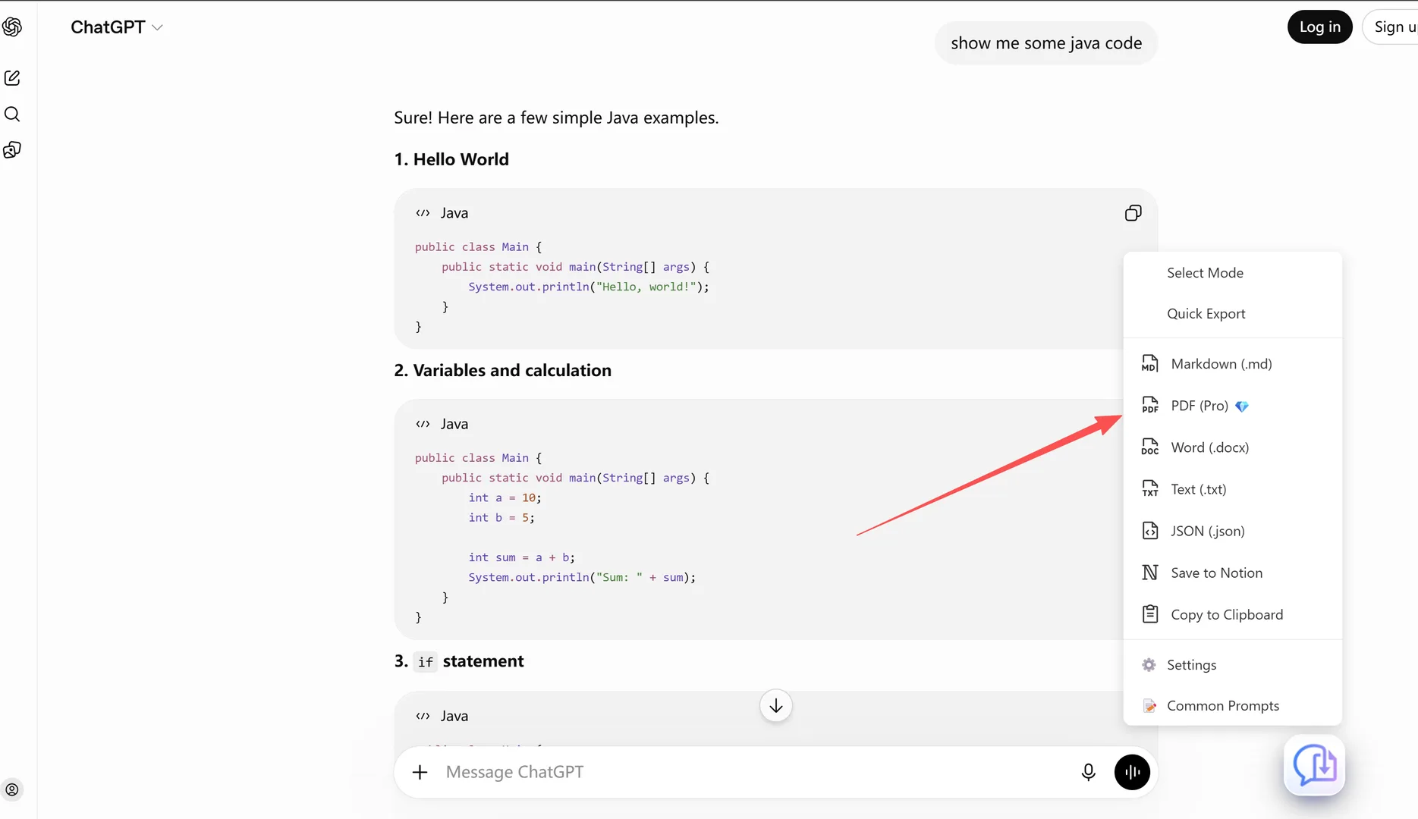Click the Log in button

pyautogui.click(x=1319, y=27)
